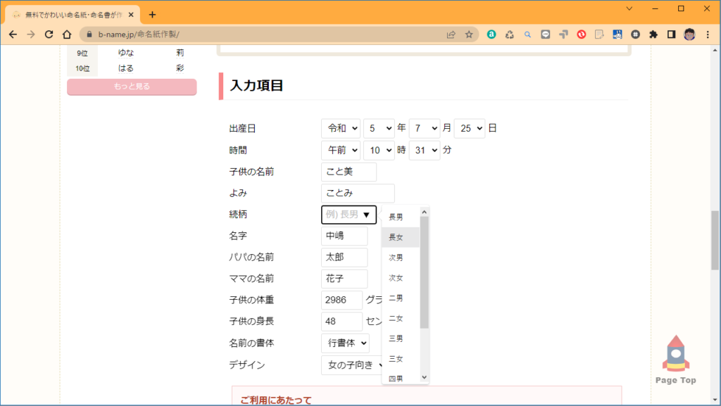The image size is (721, 406).
Task: Open the Amazon extension icon
Action: [491, 34]
